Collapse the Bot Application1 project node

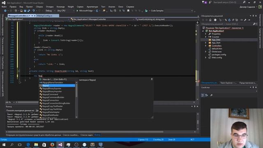[x=203, y=31]
